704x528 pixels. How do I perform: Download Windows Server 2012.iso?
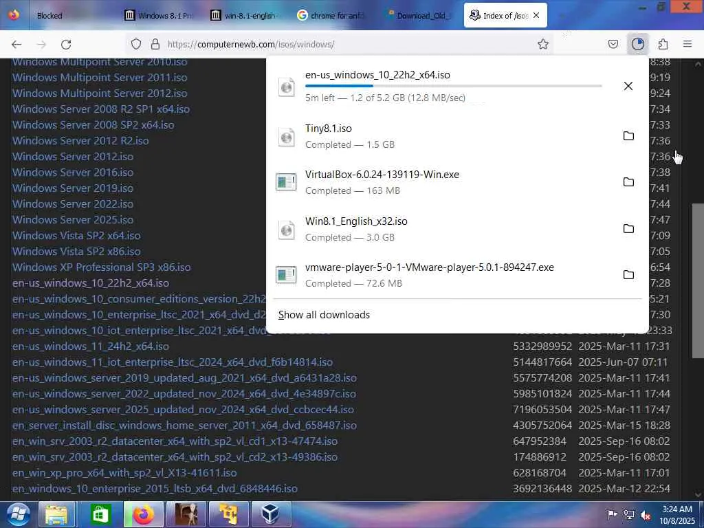[x=73, y=156]
